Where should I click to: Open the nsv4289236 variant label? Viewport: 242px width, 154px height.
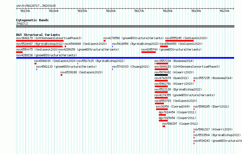pyautogui.click(x=46, y=55)
